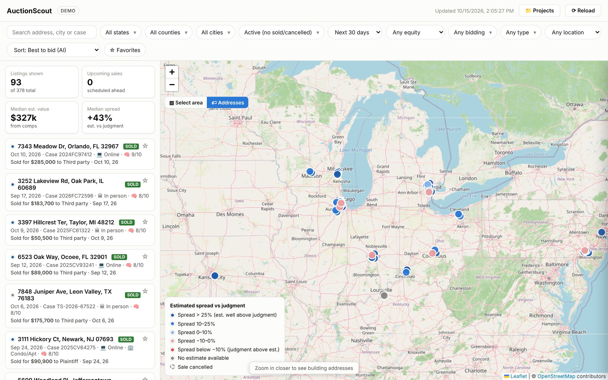Click the blue marker at Kansas City

pos(215,276)
